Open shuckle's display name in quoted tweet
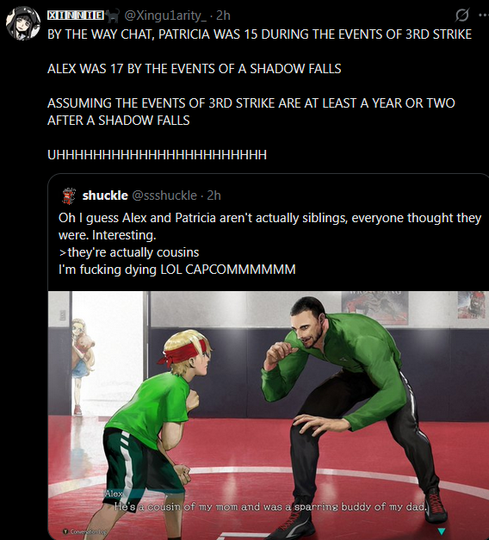Image resolution: width=489 pixels, height=540 pixels. point(105,196)
